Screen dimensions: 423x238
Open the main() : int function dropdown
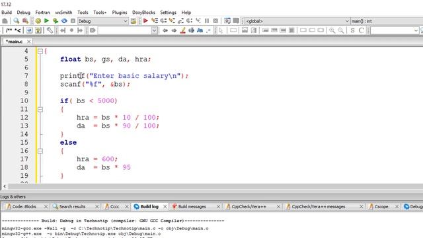tap(387, 21)
